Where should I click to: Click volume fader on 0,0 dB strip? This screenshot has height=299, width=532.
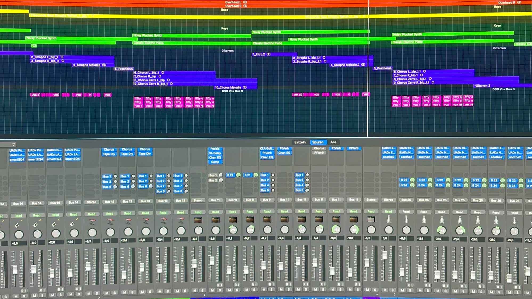coord(384,255)
